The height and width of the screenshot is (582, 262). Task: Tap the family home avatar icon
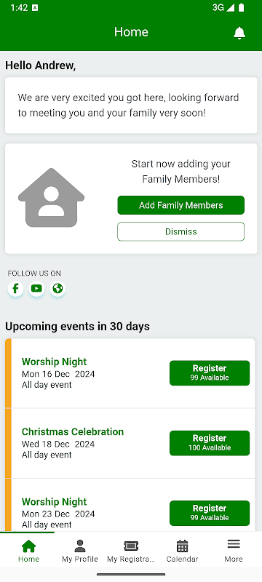tap(51, 197)
